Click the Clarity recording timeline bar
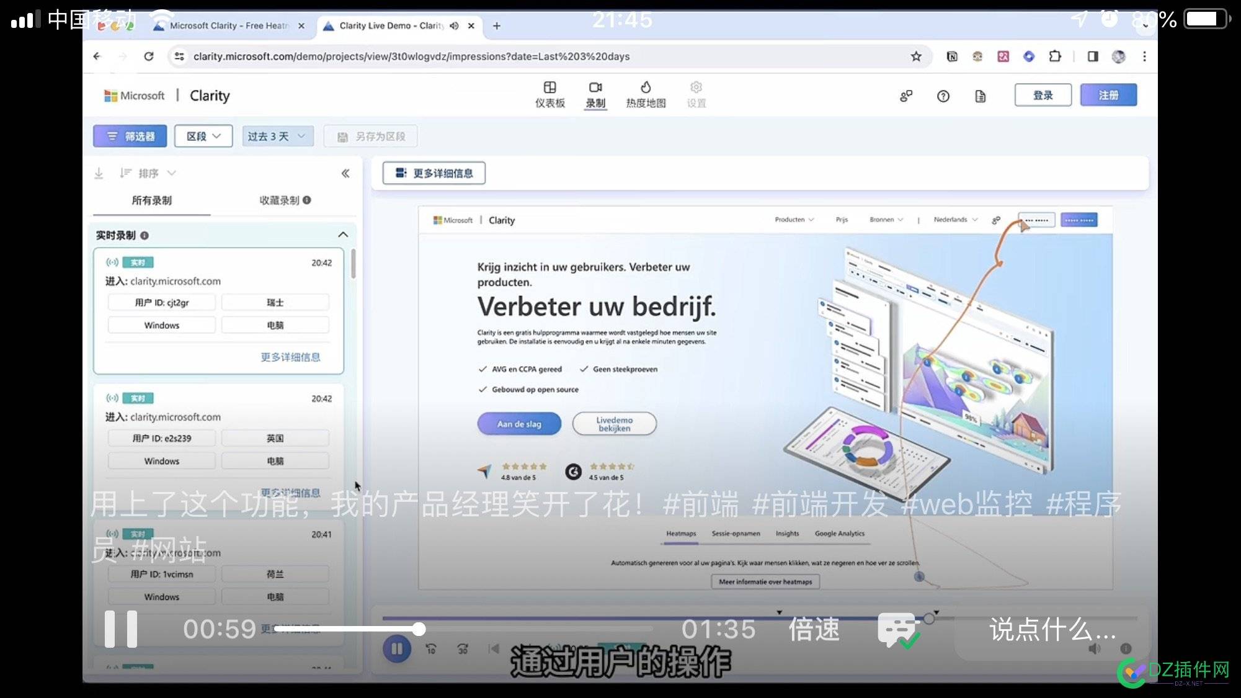The image size is (1241, 698). pyautogui.click(x=760, y=618)
